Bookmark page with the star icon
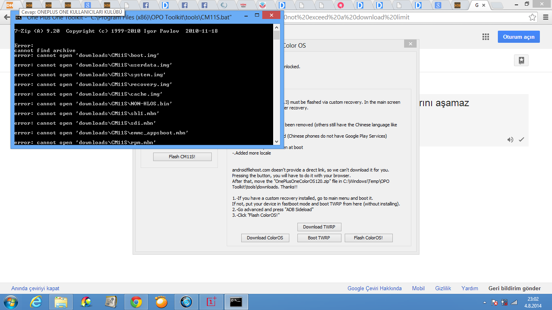 click(533, 17)
